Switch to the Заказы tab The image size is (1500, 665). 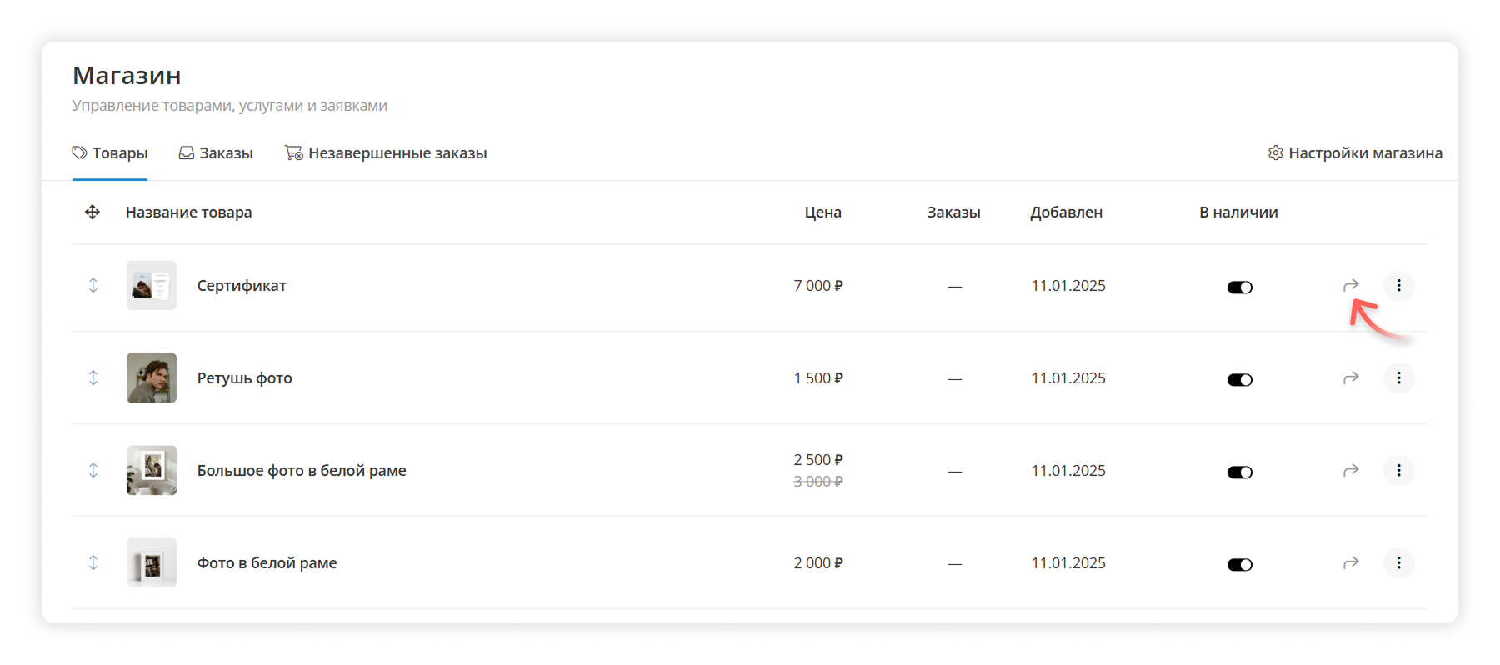(216, 153)
